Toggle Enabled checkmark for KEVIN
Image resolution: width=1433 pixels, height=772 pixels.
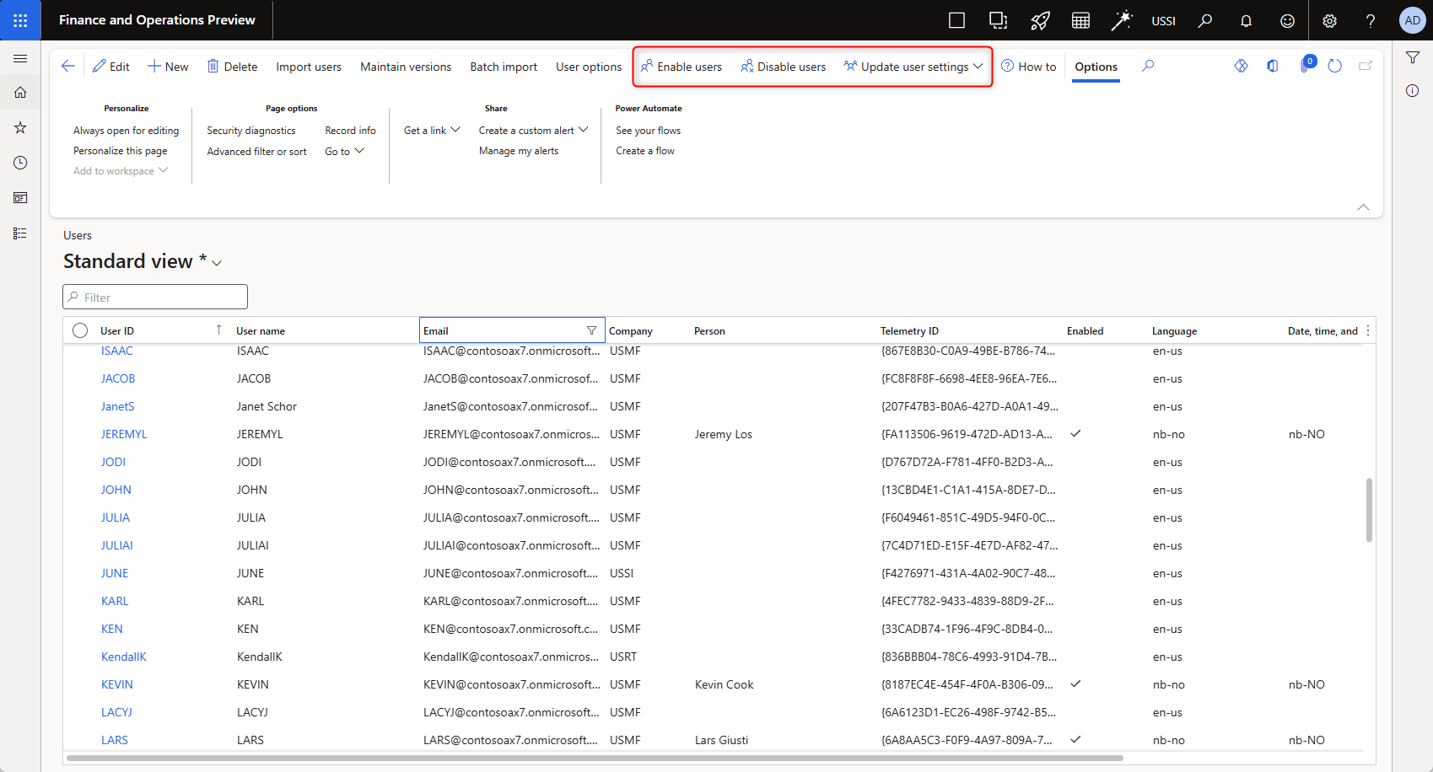pyautogui.click(x=1075, y=684)
